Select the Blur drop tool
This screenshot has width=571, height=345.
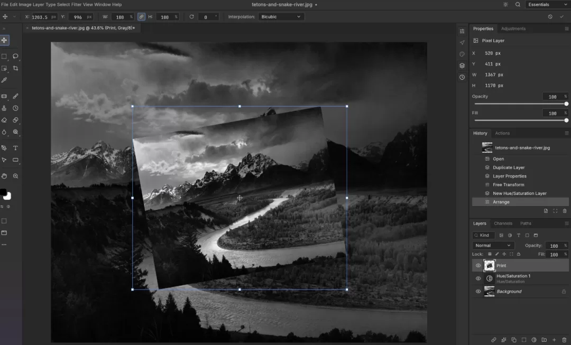pos(4,132)
